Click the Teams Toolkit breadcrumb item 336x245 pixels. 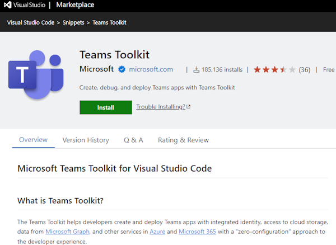tap(109, 22)
